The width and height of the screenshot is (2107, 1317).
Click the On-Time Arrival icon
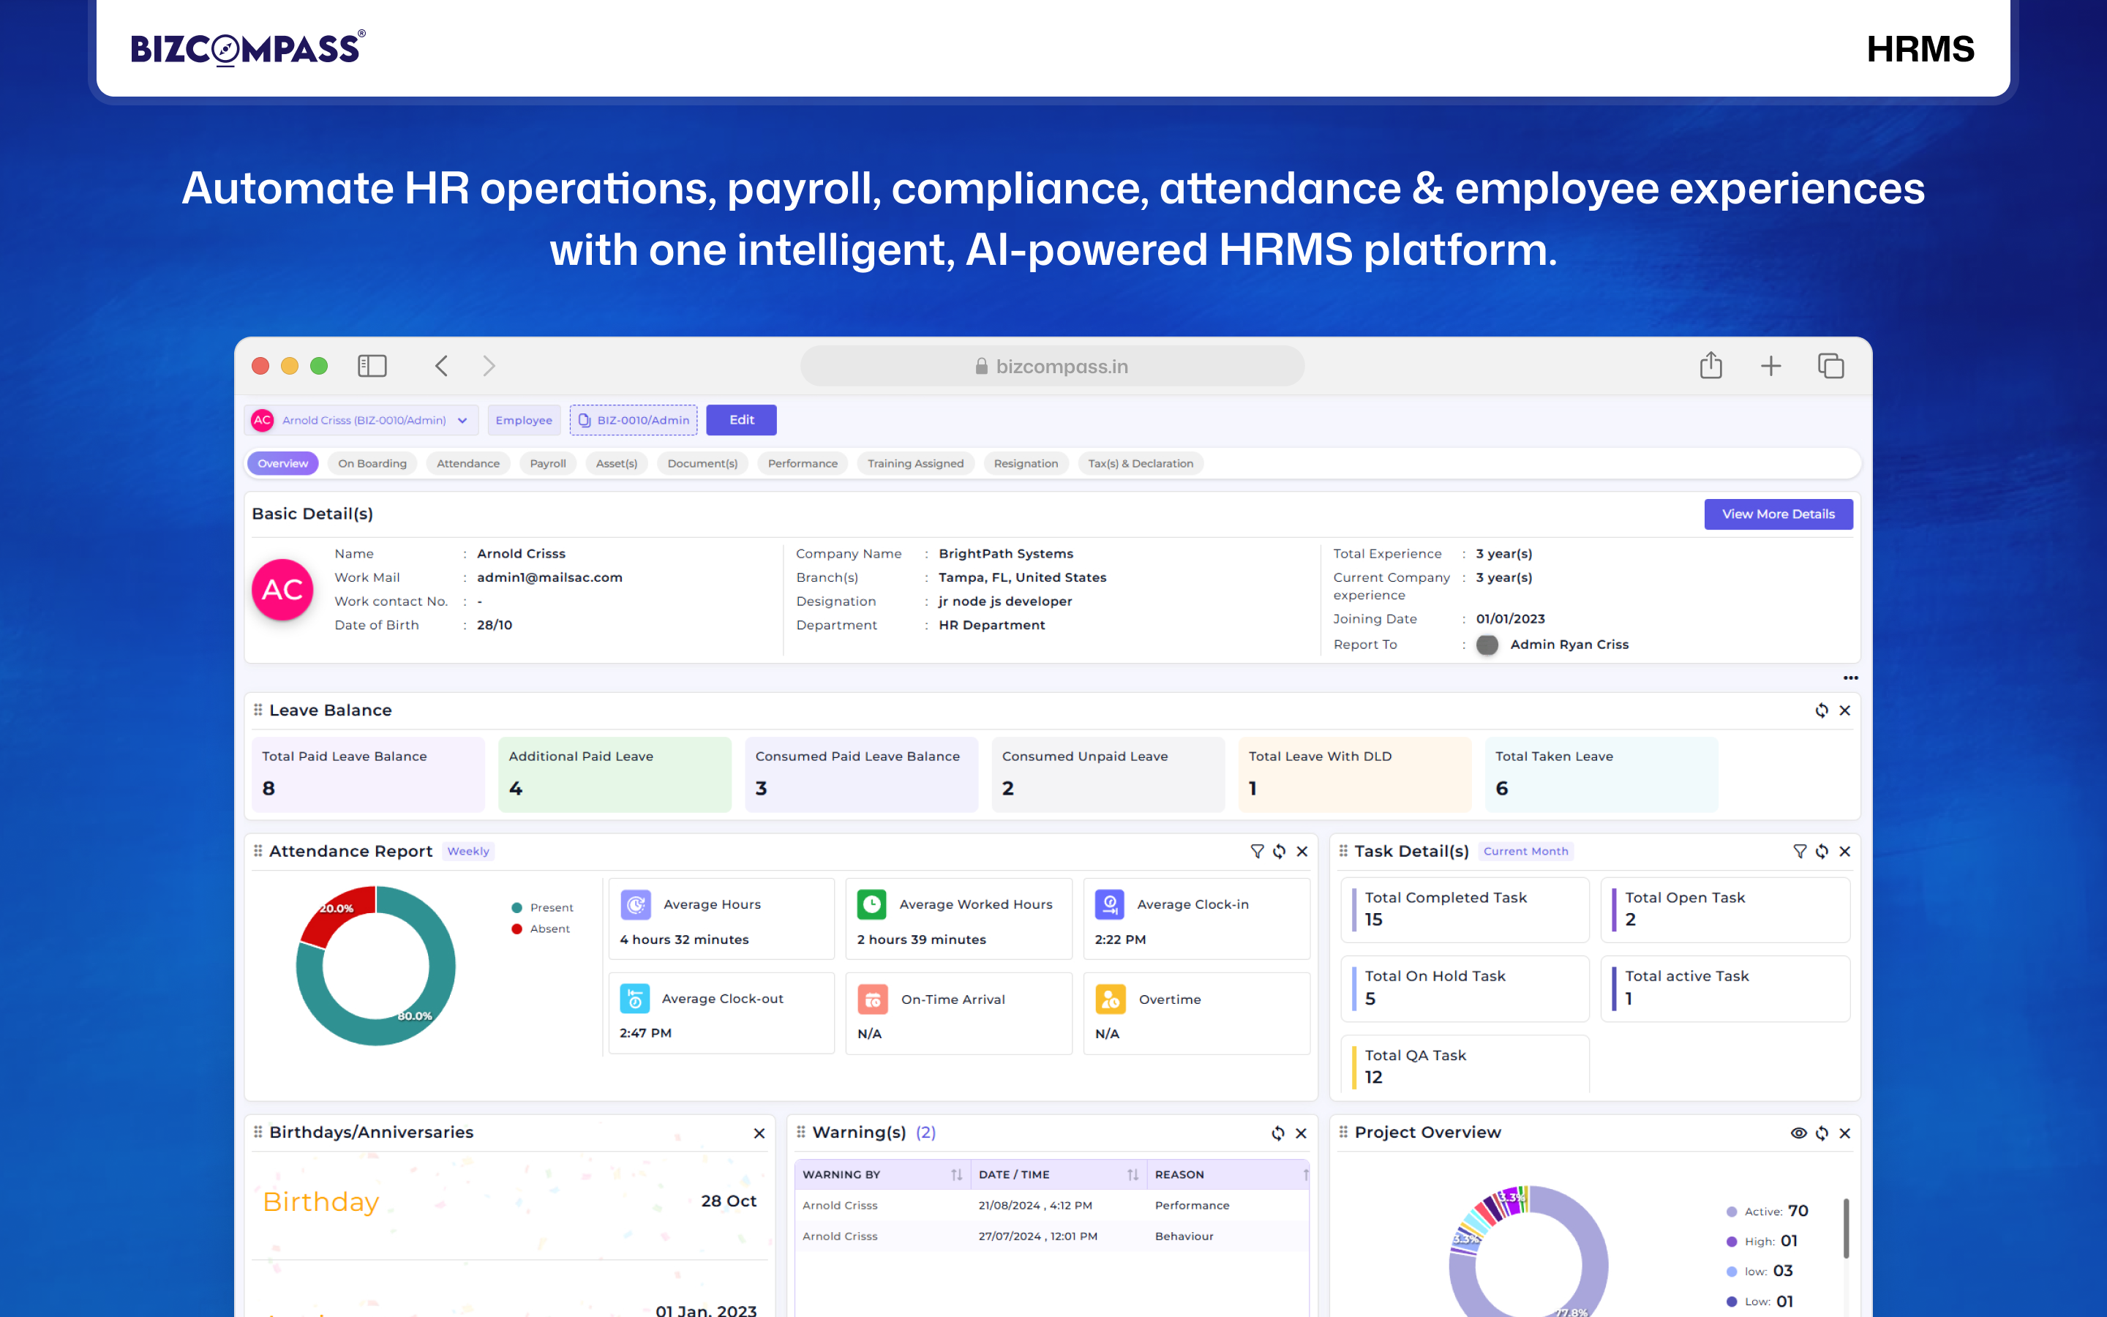[x=872, y=999]
